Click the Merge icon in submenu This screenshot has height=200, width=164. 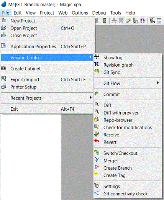click(97, 160)
